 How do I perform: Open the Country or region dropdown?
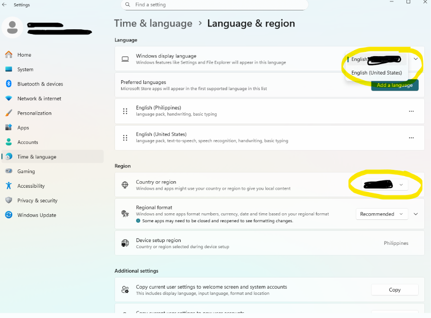click(384, 185)
